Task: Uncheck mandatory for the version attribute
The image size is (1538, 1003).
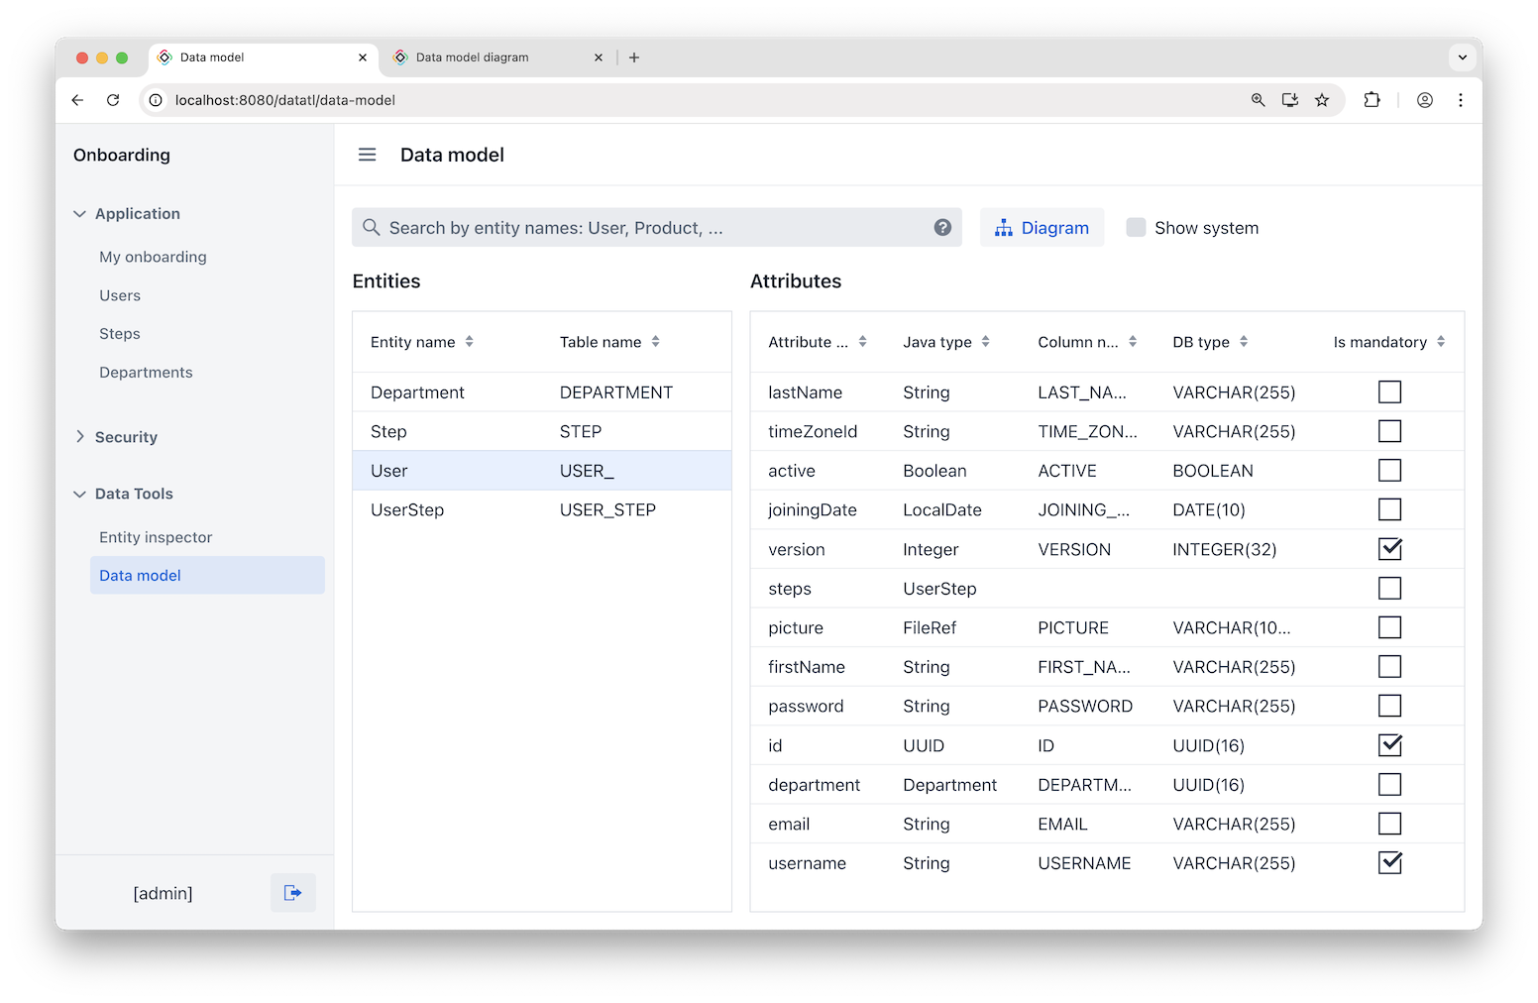Action: pos(1389,548)
